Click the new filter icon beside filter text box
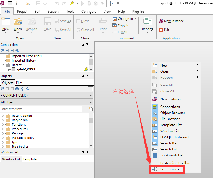Viewport: 213px width, 178px height. click(x=91, y=109)
